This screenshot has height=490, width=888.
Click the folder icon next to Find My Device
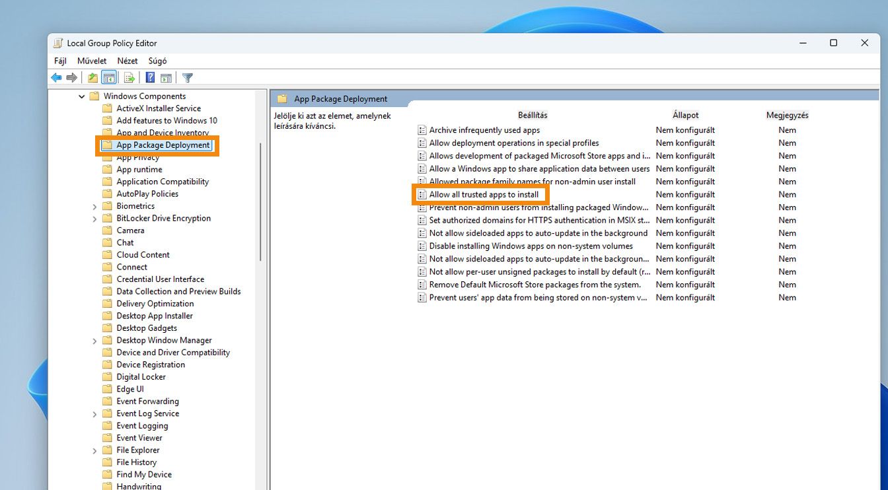pyautogui.click(x=107, y=474)
